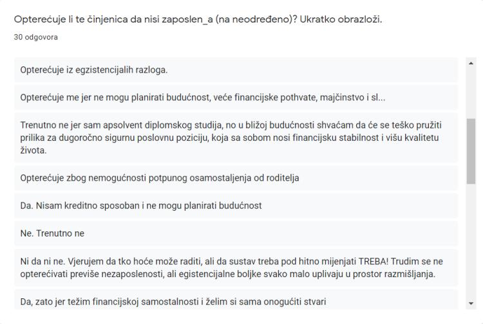This screenshot has width=483, height=324.
Task: Click the 'Ne. Trenutno ne' response
Action: [x=236, y=233]
